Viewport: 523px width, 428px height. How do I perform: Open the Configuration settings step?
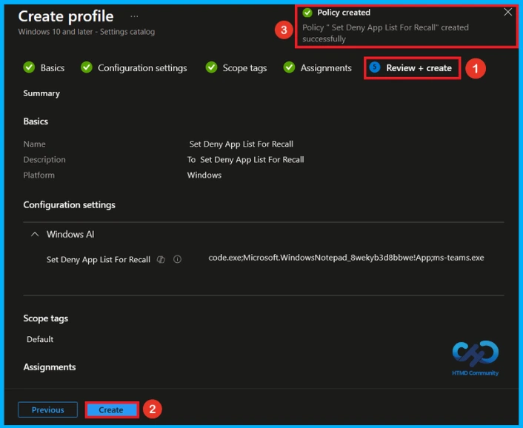click(142, 68)
